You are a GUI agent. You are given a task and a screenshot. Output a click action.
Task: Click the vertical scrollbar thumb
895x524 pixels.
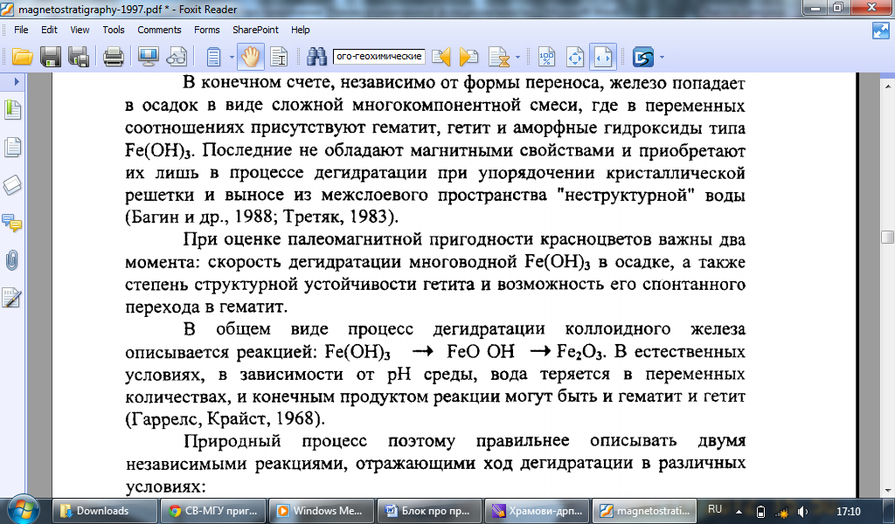pyautogui.click(x=887, y=237)
